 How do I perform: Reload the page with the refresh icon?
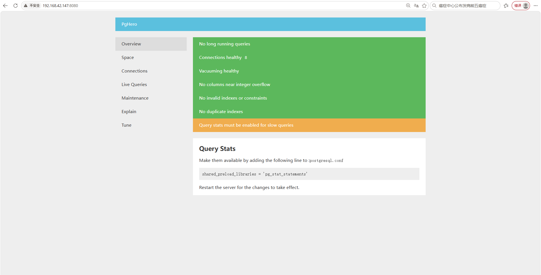point(16,6)
